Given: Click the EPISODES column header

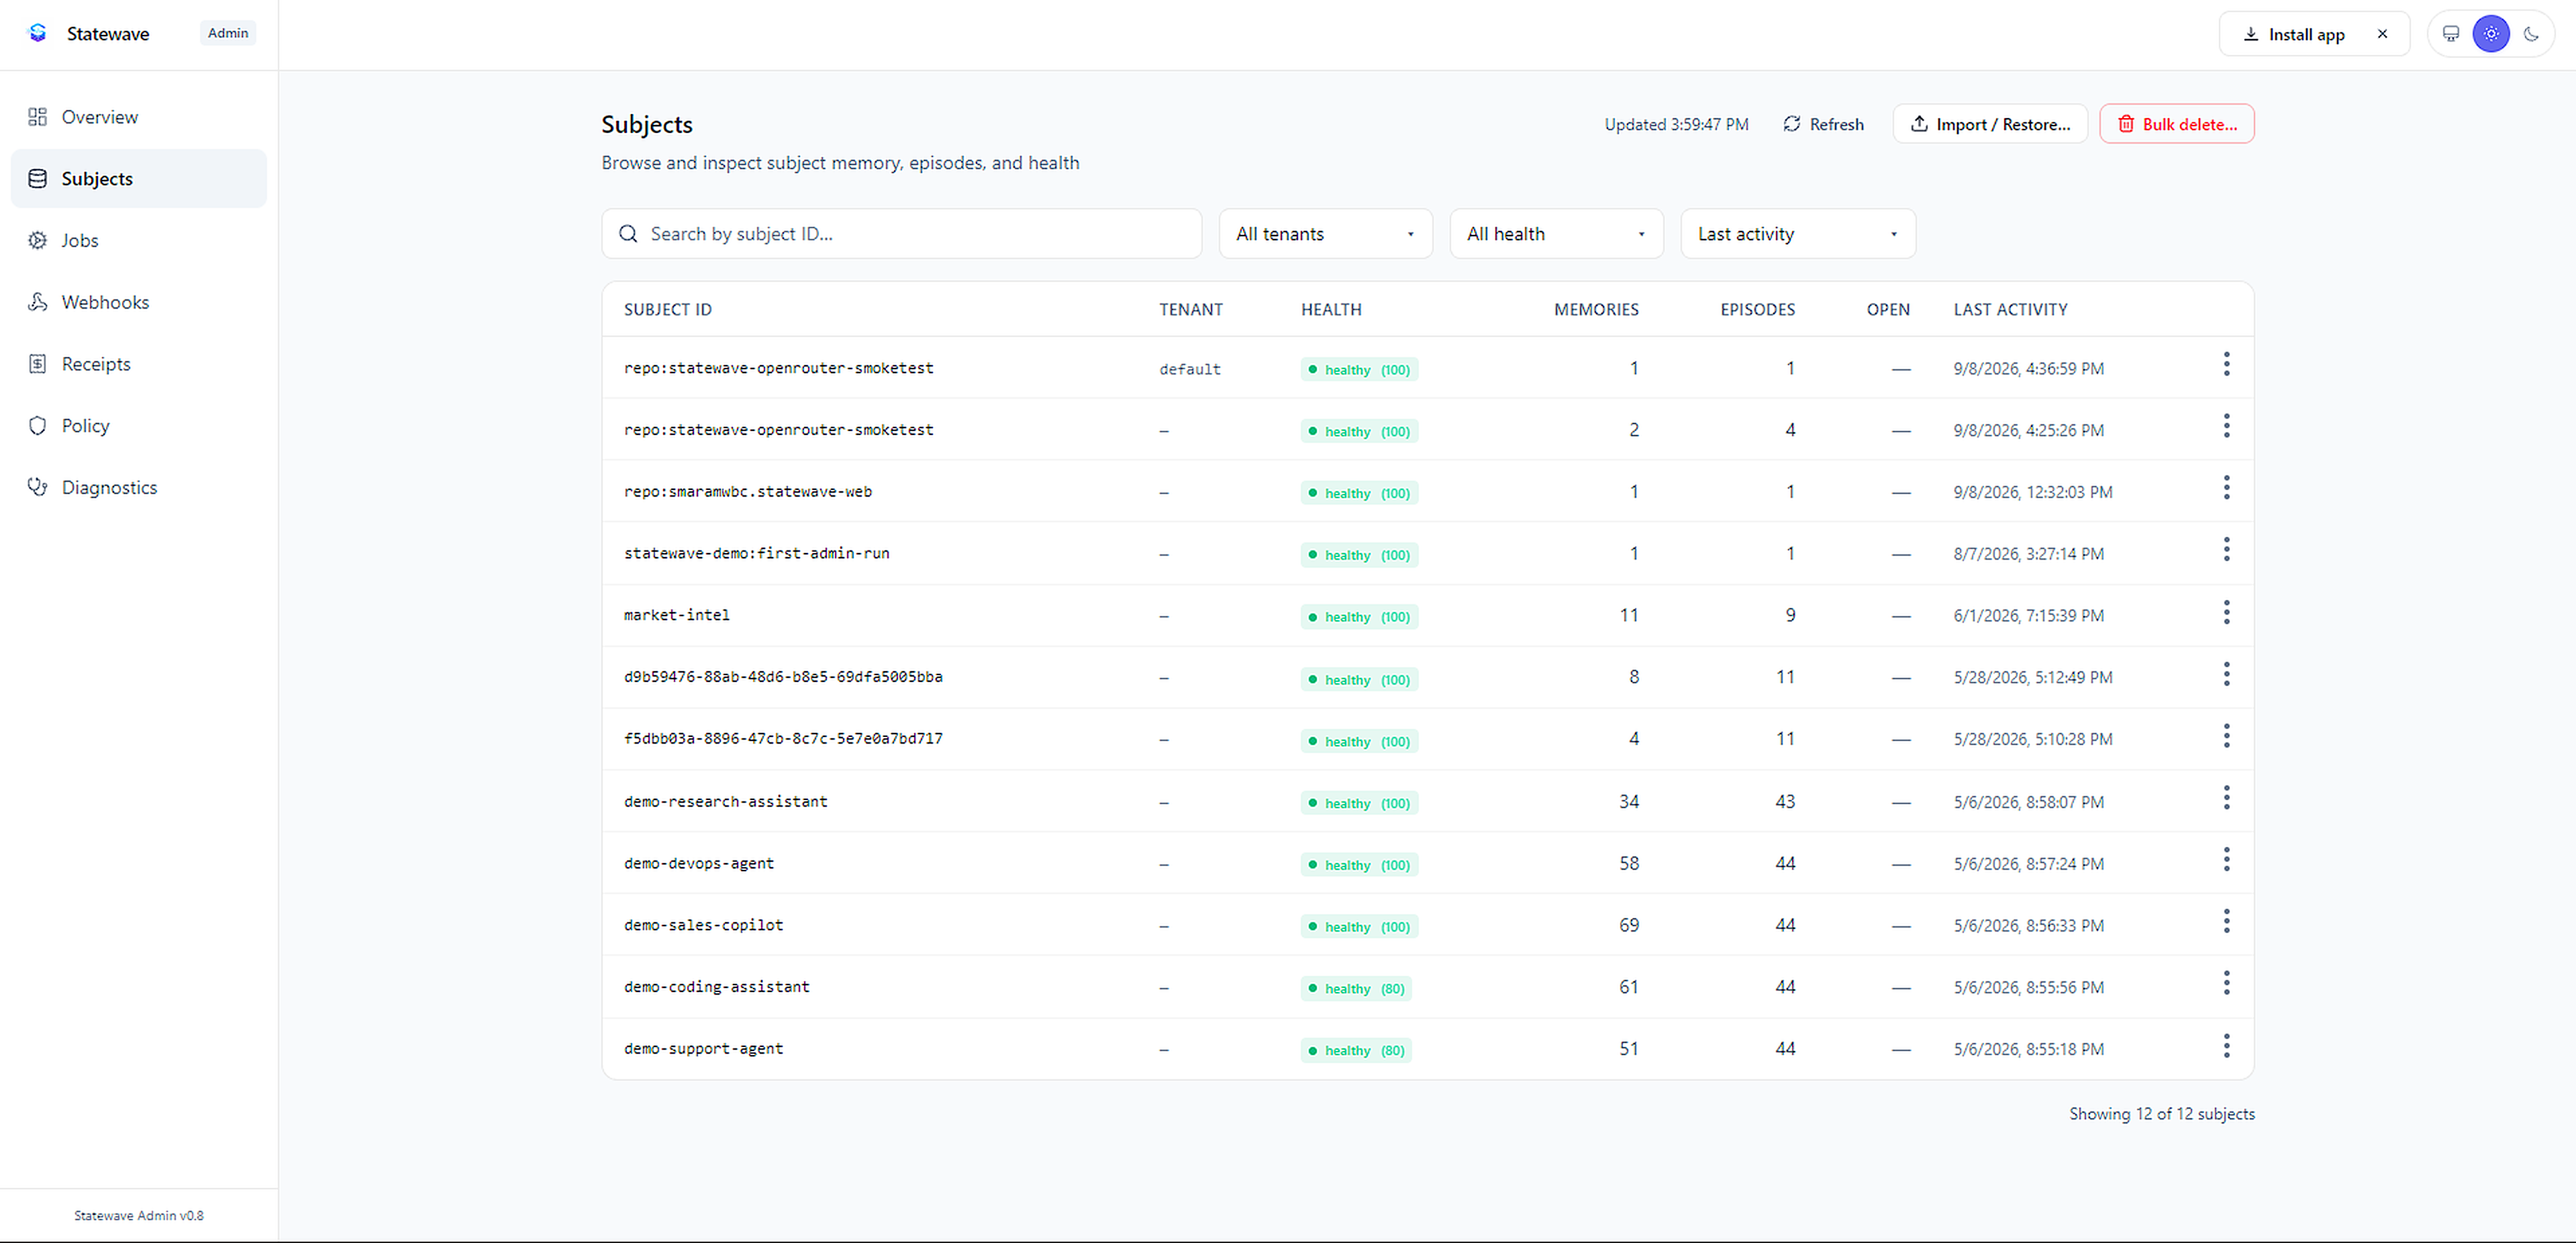Looking at the screenshot, I should tap(1757, 310).
